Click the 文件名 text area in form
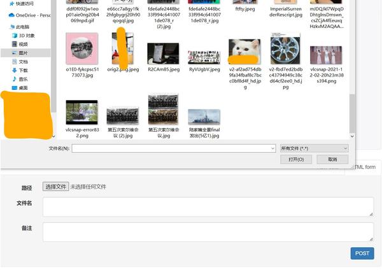The width and height of the screenshot is (382, 272). coord(208,207)
